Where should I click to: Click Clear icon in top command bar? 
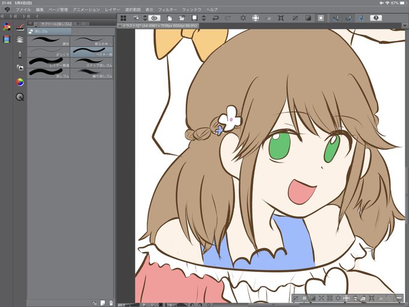click(243, 18)
